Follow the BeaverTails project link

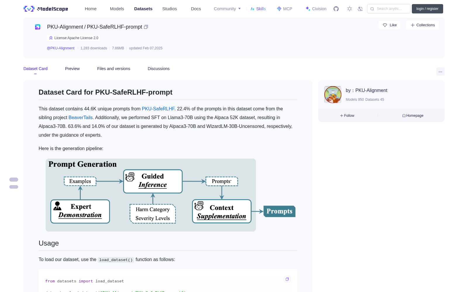80,117
